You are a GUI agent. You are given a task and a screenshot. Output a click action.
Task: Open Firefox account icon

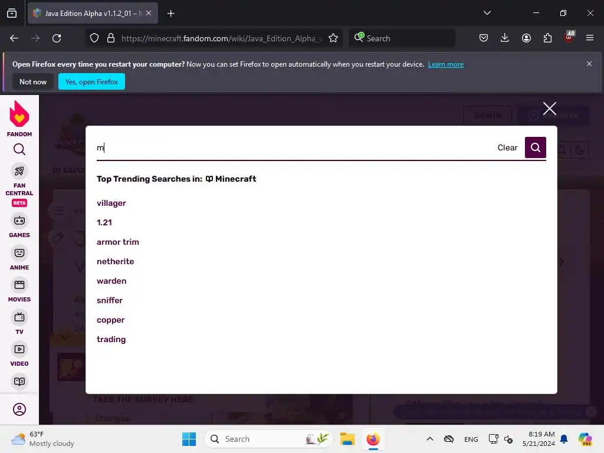(526, 38)
